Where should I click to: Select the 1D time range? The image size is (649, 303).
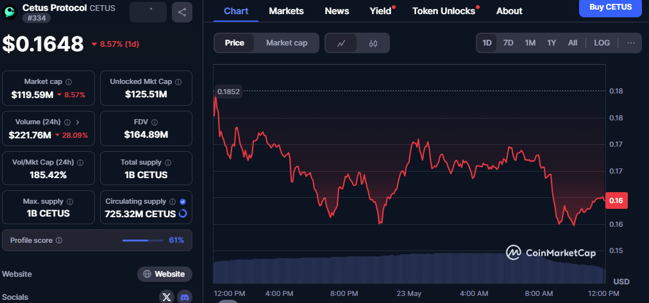pyautogui.click(x=487, y=43)
